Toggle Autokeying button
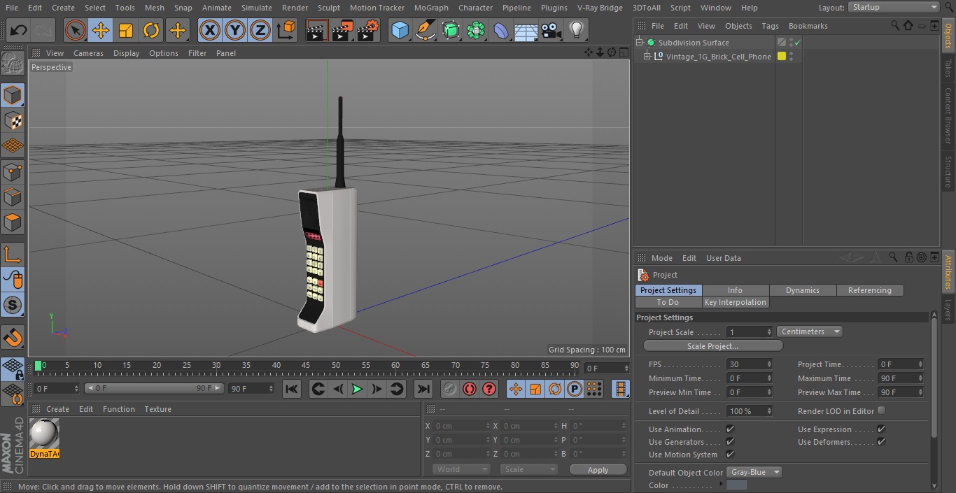Screen dimensions: 956x493 click(x=470, y=389)
